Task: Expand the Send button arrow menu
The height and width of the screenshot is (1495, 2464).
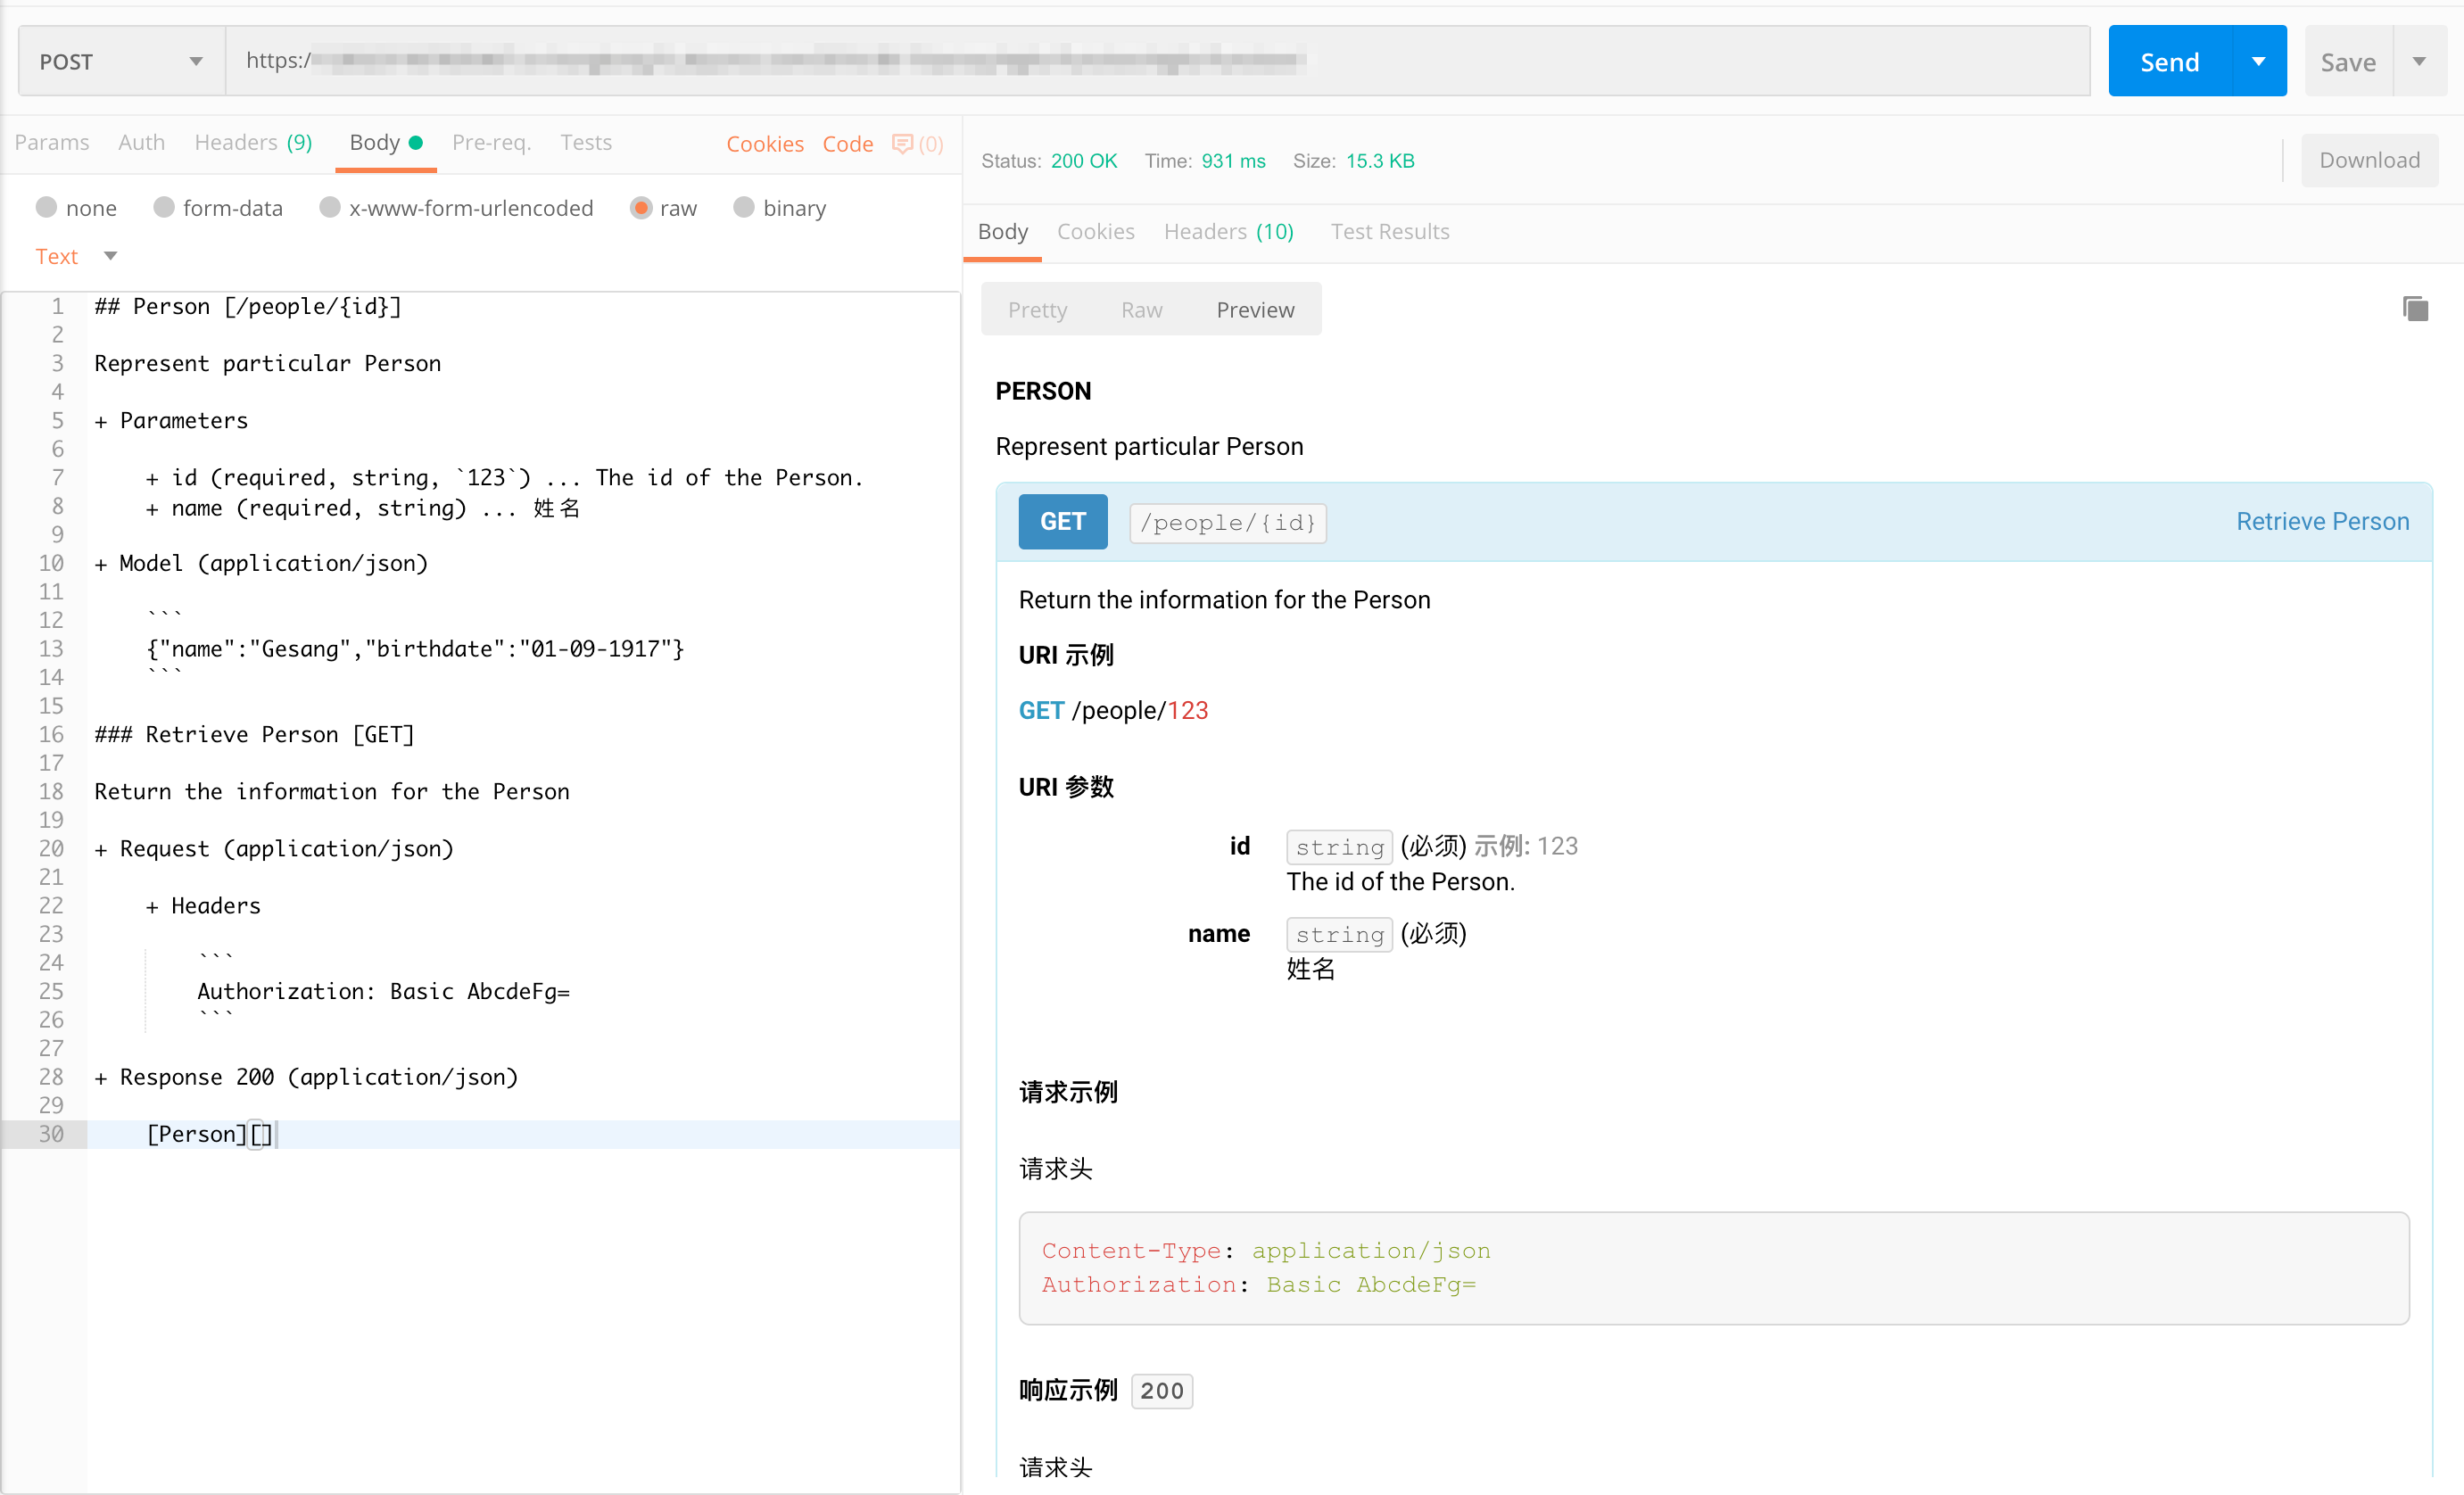Action: click(2259, 62)
